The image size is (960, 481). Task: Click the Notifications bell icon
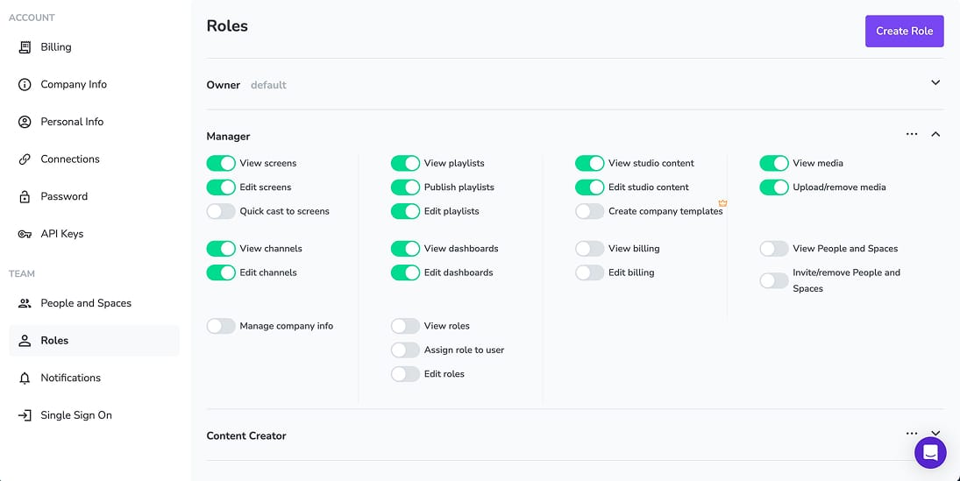[x=25, y=378]
